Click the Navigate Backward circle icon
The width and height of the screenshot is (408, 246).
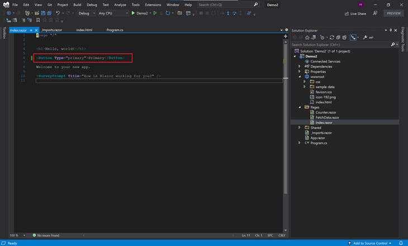click(9, 13)
